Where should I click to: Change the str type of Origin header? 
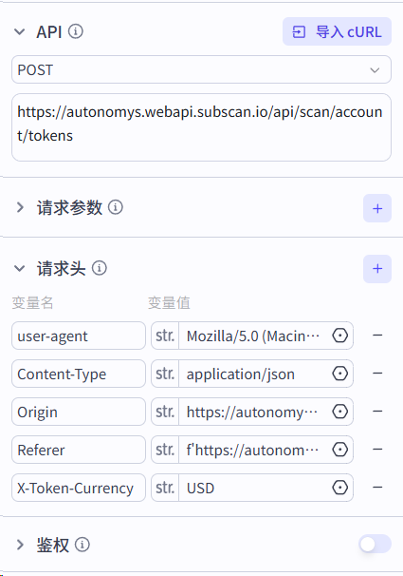click(165, 412)
